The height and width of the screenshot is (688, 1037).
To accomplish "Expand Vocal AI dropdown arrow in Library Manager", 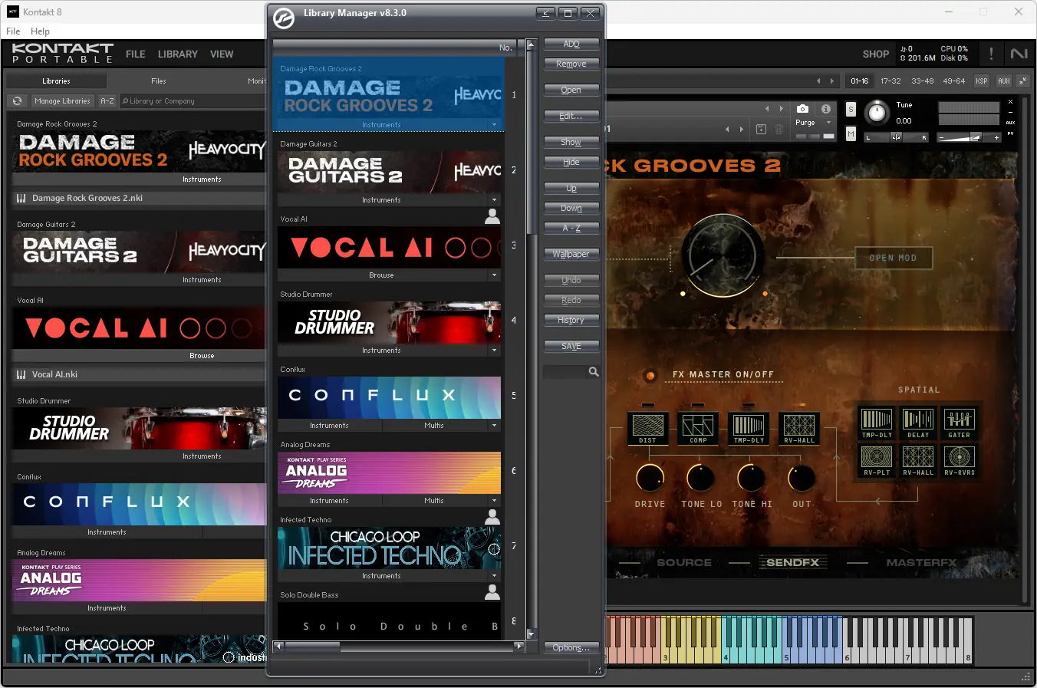I will pyautogui.click(x=494, y=275).
